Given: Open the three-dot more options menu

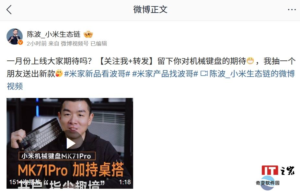Looking at the screenshot, I should [292, 10].
